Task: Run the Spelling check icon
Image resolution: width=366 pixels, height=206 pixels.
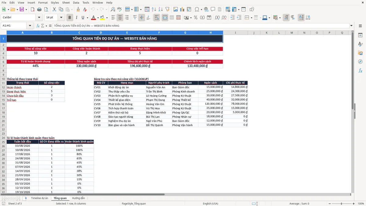Action: coord(120,9)
